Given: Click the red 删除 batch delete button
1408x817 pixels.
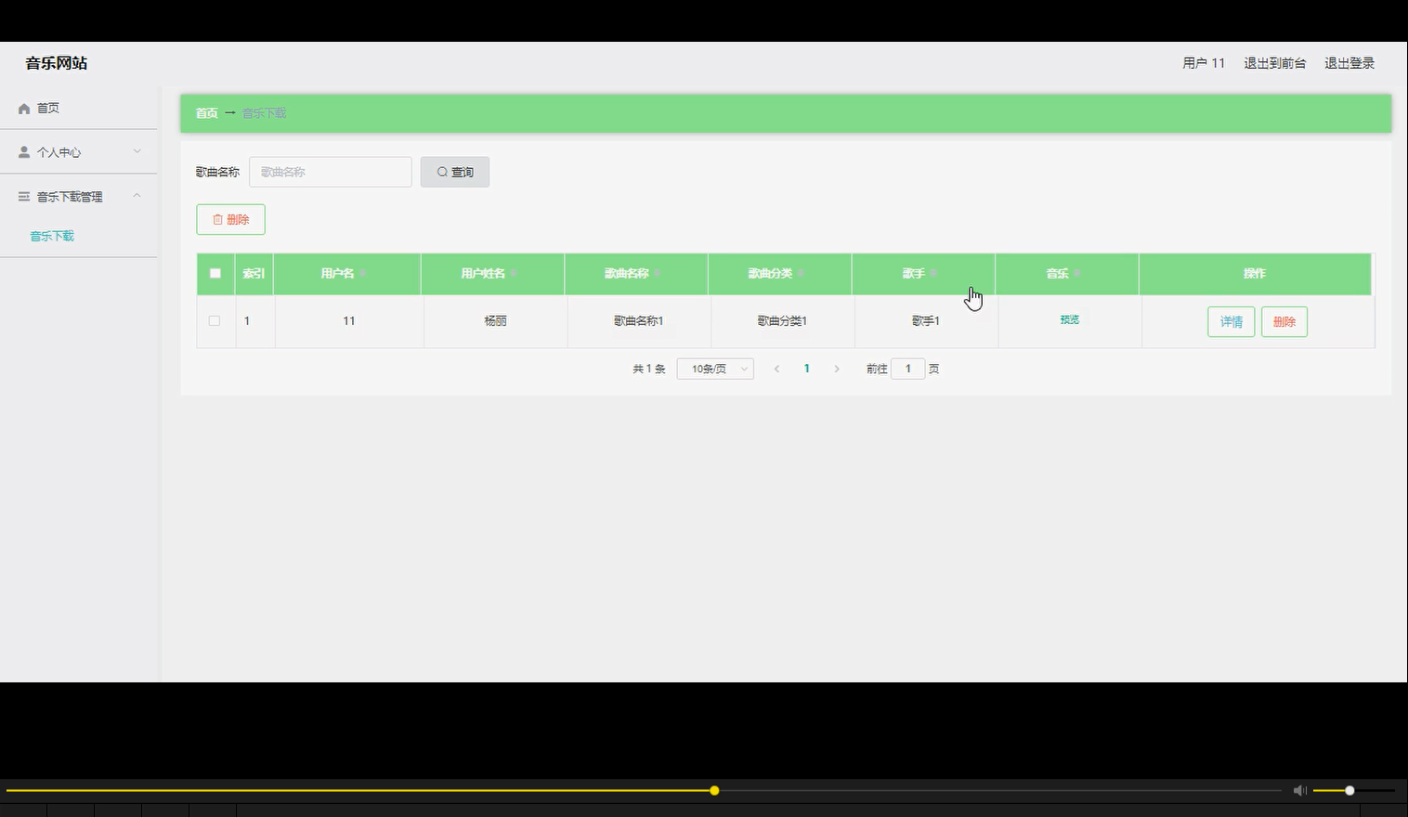Looking at the screenshot, I should (231, 219).
